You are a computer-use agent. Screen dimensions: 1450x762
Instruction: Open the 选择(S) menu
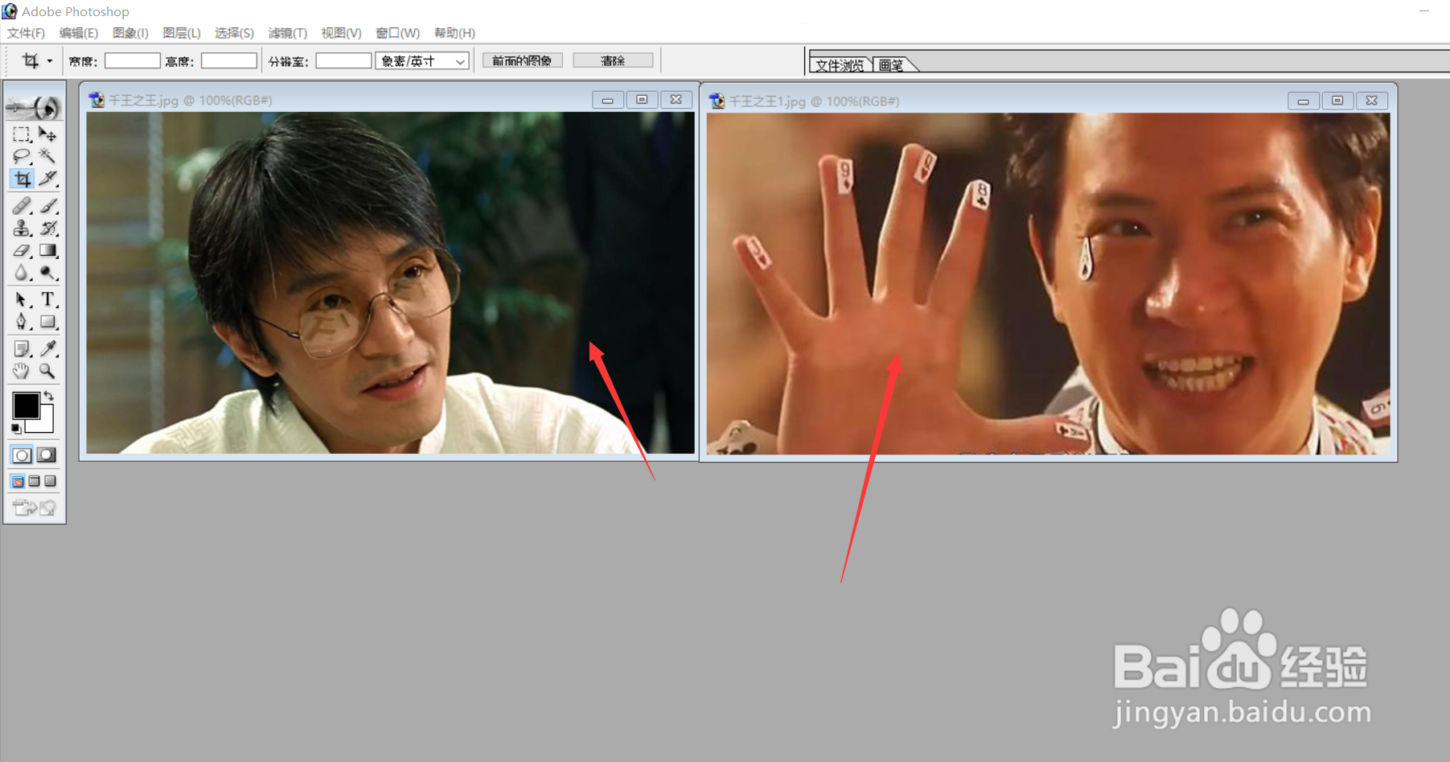pyautogui.click(x=234, y=33)
